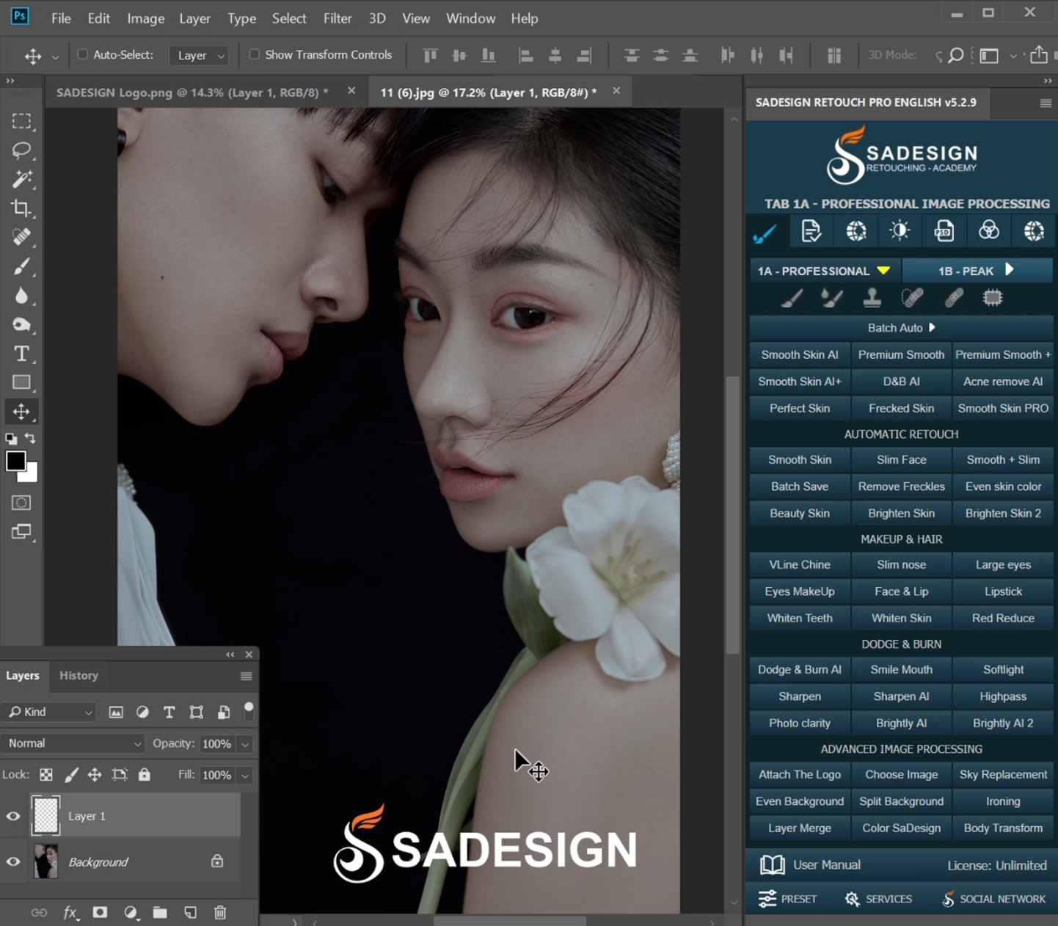Image resolution: width=1058 pixels, height=926 pixels.
Task: Open the Normal blend mode dropdown
Action: [73, 743]
